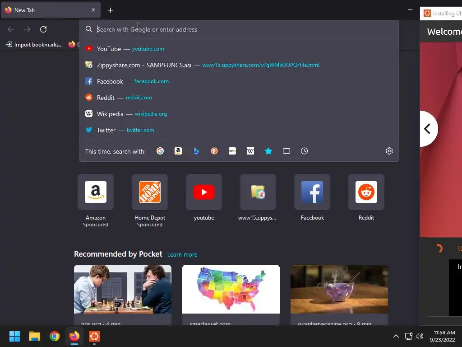This screenshot has width=462, height=347.
Task: Show hidden system tray icons
Action: pyautogui.click(x=396, y=336)
